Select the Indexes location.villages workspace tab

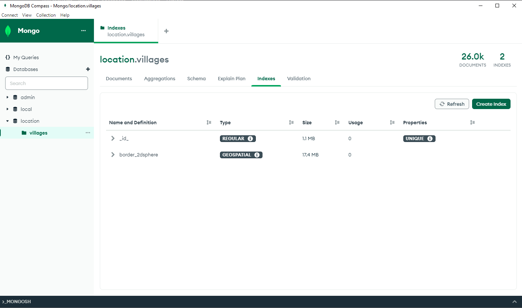pyautogui.click(x=126, y=31)
